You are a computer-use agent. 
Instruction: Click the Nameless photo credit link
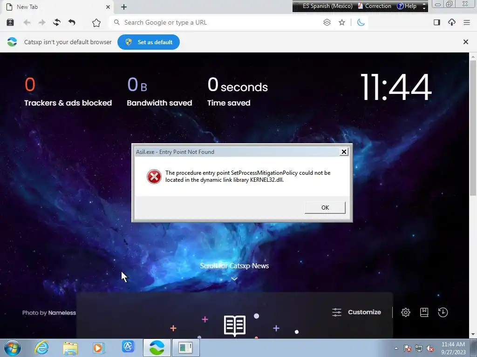(x=62, y=313)
